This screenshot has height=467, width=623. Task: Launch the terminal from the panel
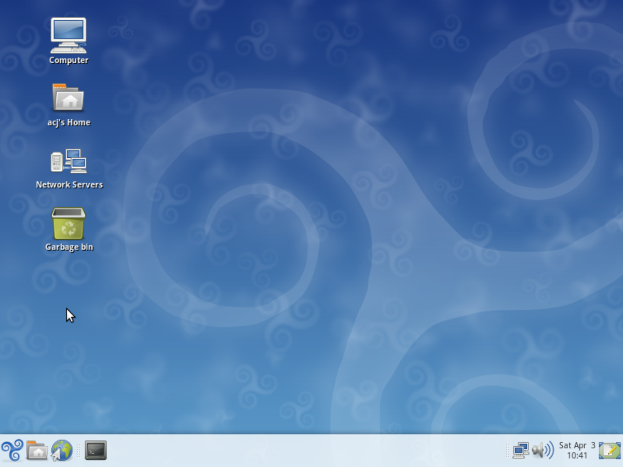96,450
